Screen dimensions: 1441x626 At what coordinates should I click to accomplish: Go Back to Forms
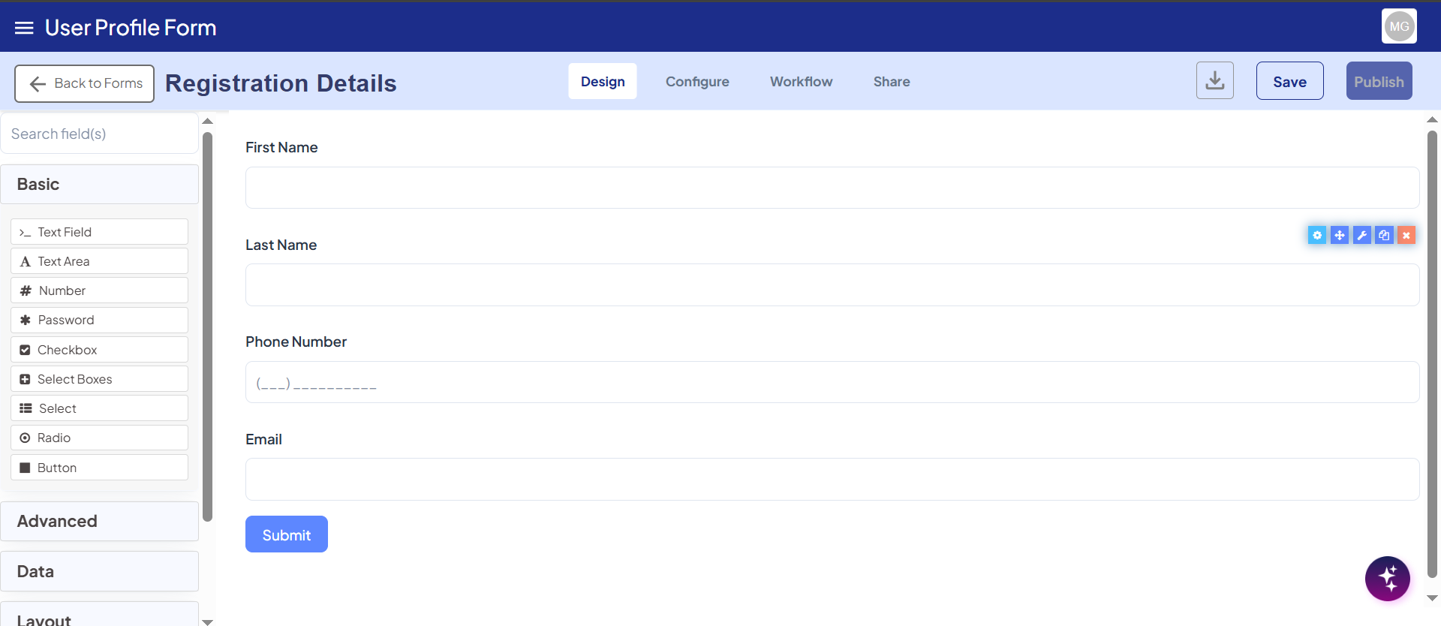coord(85,83)
